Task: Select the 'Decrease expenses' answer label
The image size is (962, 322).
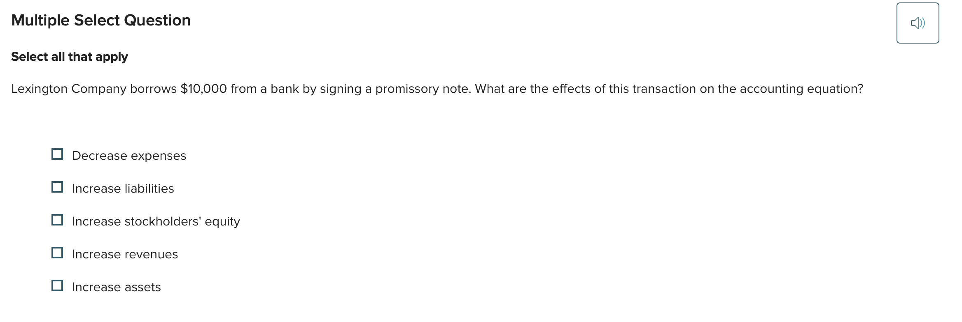Action: pyautogui.click(x=128, y=156)
